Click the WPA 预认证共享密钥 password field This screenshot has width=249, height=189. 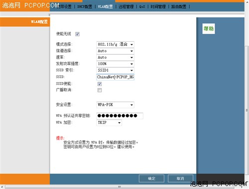[x=120, y=116]
